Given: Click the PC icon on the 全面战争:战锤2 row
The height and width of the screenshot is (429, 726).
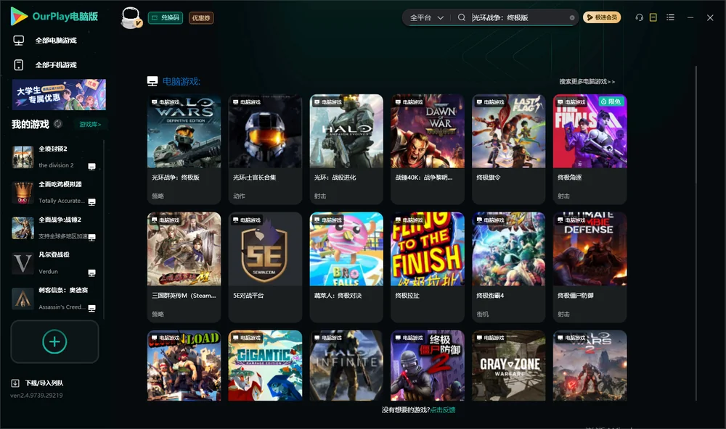Looking at the screenshot, I should pos(91,237).
